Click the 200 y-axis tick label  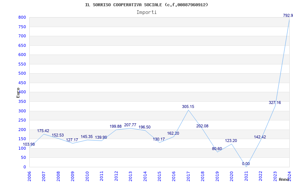(x=22, y=130)
